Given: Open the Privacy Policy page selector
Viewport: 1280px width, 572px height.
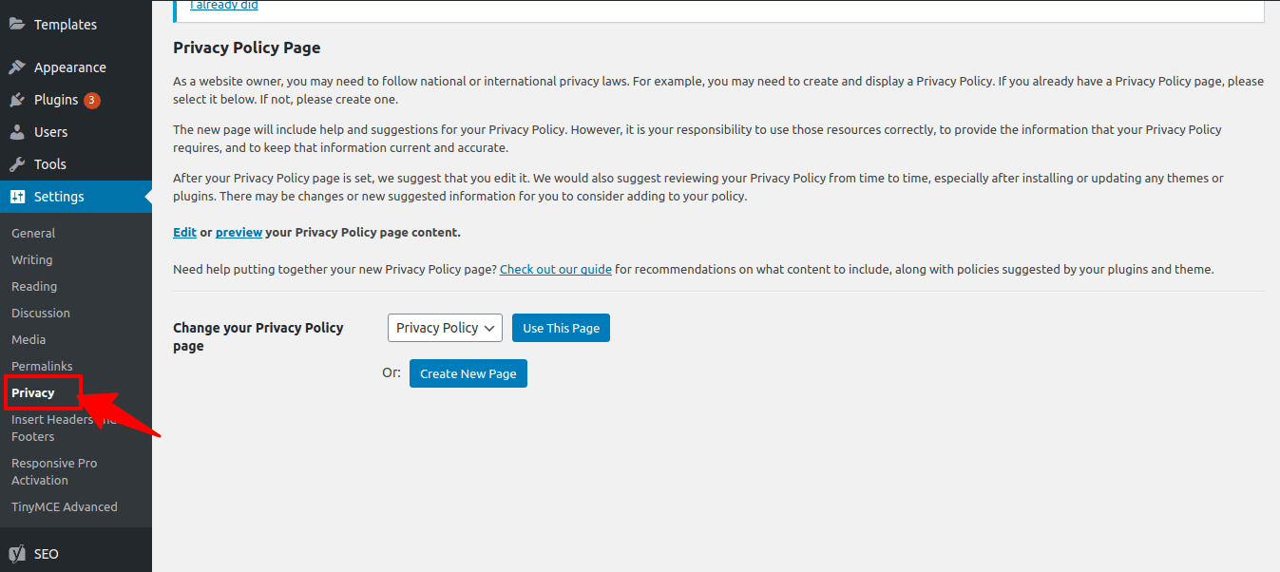Looking at the screenshot, I should point(445,327).
